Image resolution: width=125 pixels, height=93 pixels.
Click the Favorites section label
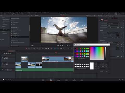(2, 40)
